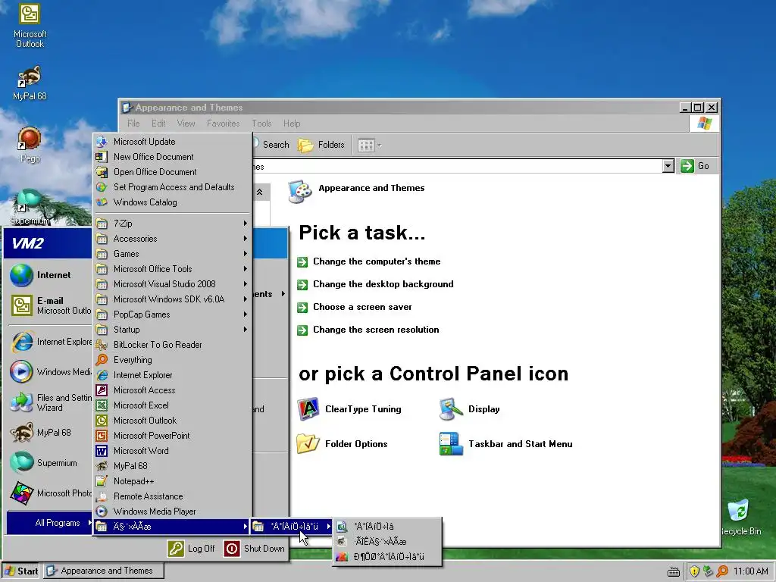Open E-mail Microsoft Outlook in Start menu
Viewport: 776px width, 582px height.
click(x=49, y=305)
